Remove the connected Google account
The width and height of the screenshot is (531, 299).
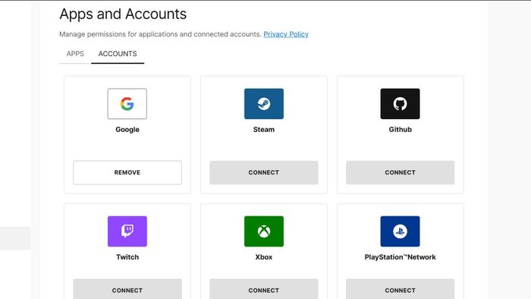[x=127, y=172]
